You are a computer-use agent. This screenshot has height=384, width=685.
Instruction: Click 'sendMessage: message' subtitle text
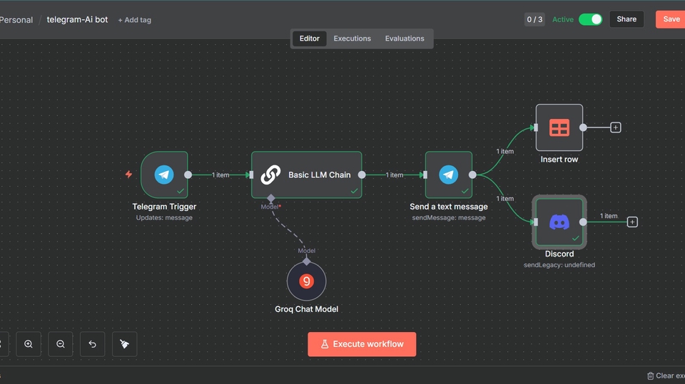[449, 218]
